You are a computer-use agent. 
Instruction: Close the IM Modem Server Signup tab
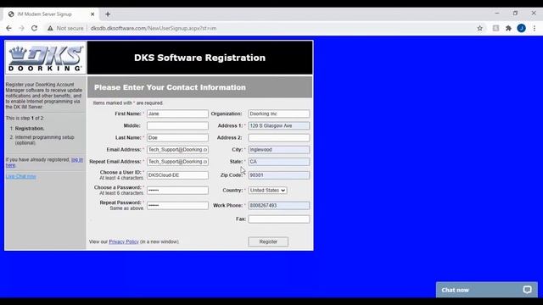pyautogui.click(x=92, y=14)
